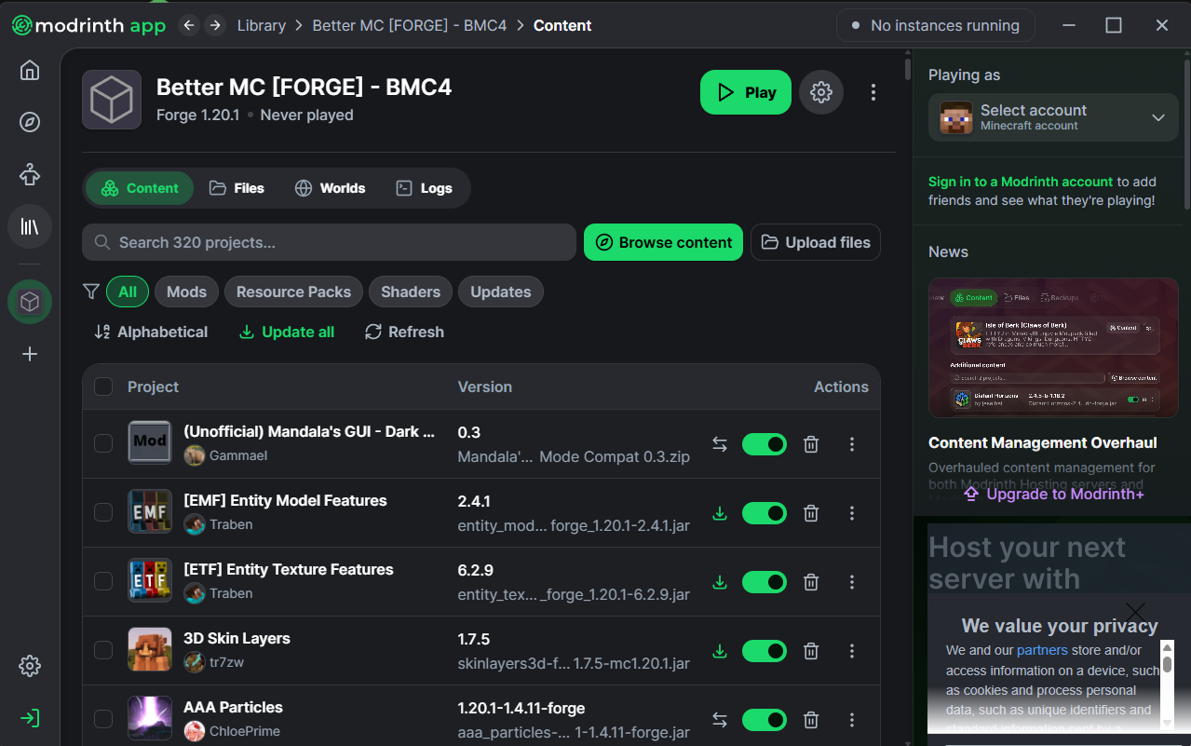The height and width of the screenshot is (746, 1191).
Task: Open Discover content compass icon
Action: (30, 122)
